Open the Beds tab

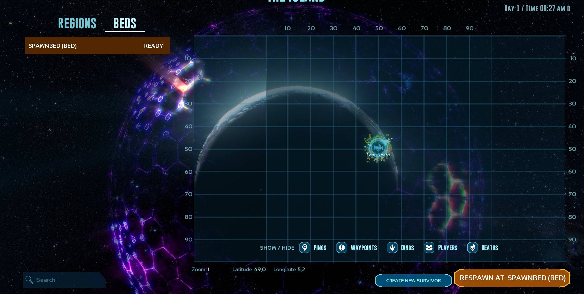[125, 23]
